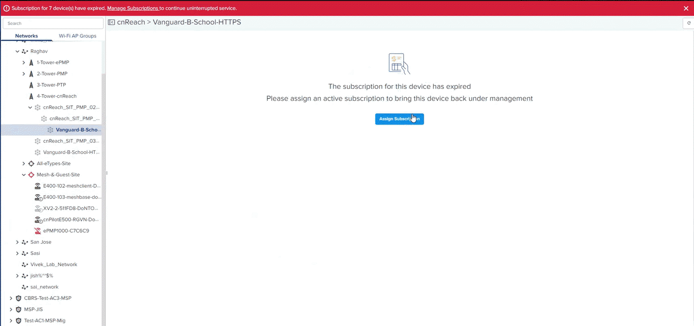Click the ePMP1000-C7C6C9 device icon
The width and height of the screenshot is (694, 326).
coord(38,231)
